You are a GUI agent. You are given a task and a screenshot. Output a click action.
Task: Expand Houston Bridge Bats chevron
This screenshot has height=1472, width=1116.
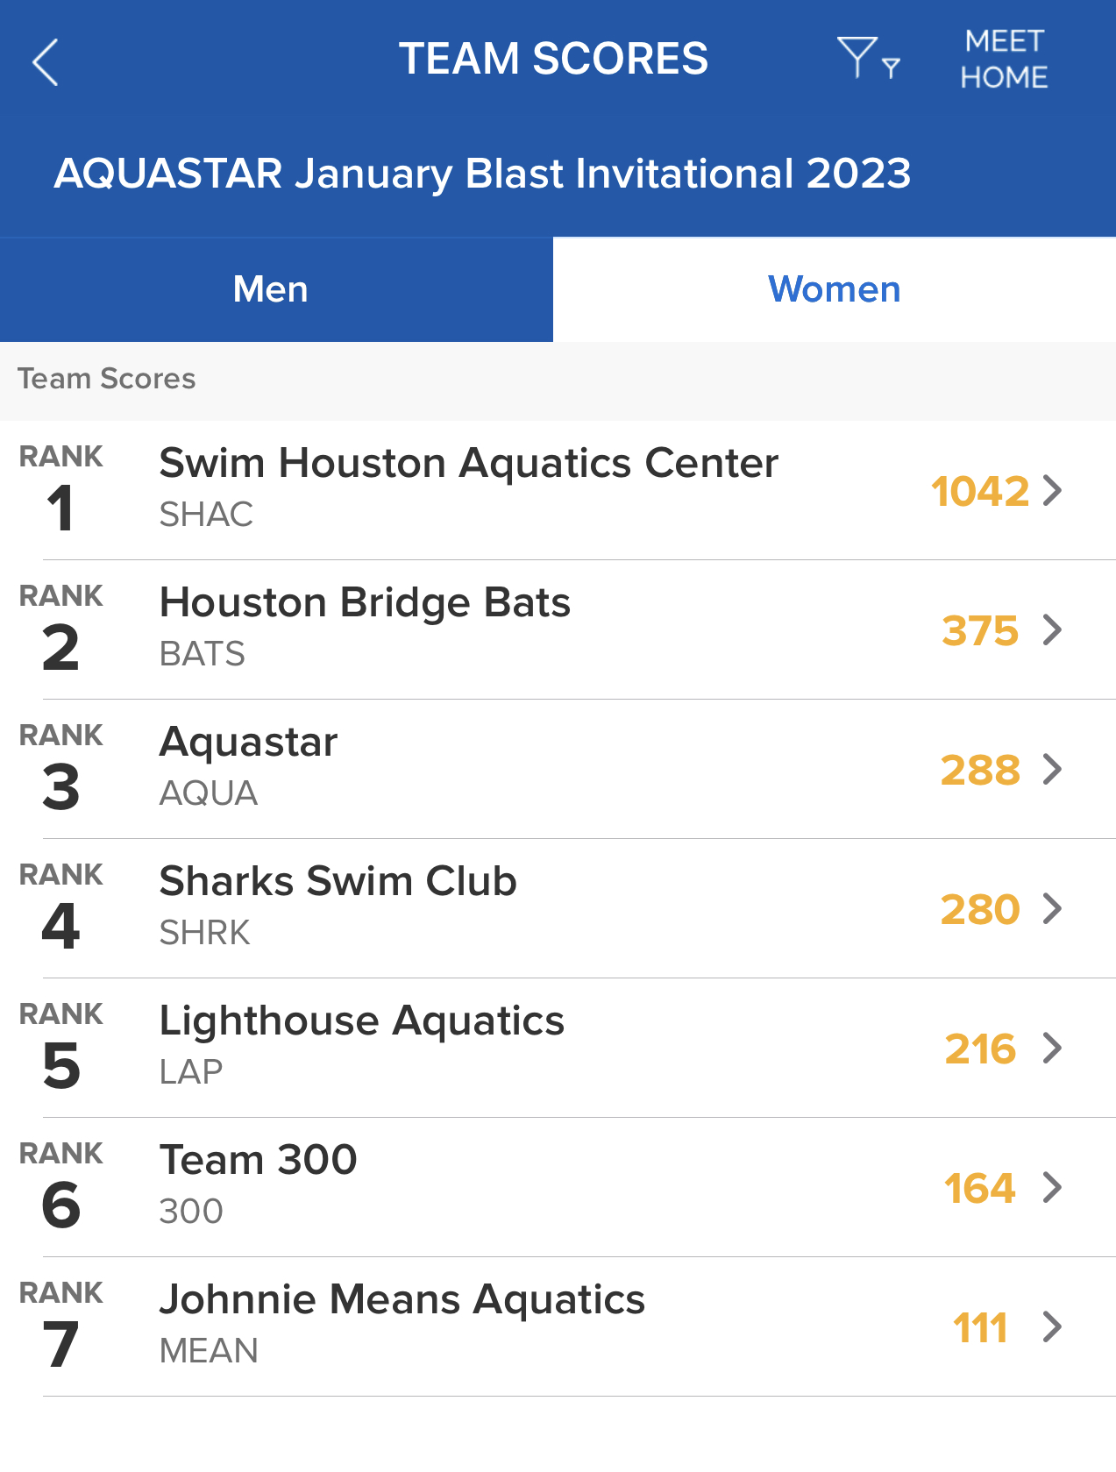(x=1053, y=629)
